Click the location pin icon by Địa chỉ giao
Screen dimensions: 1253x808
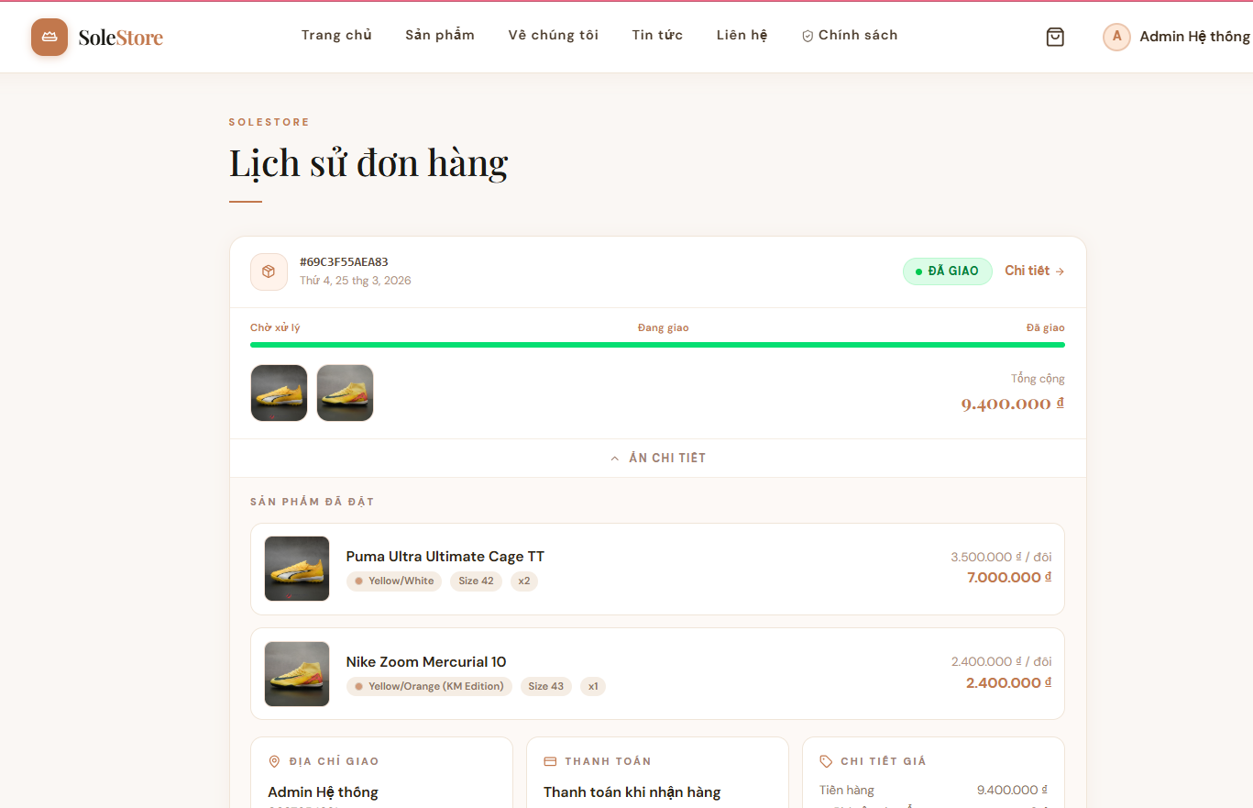tap(274, 761)
